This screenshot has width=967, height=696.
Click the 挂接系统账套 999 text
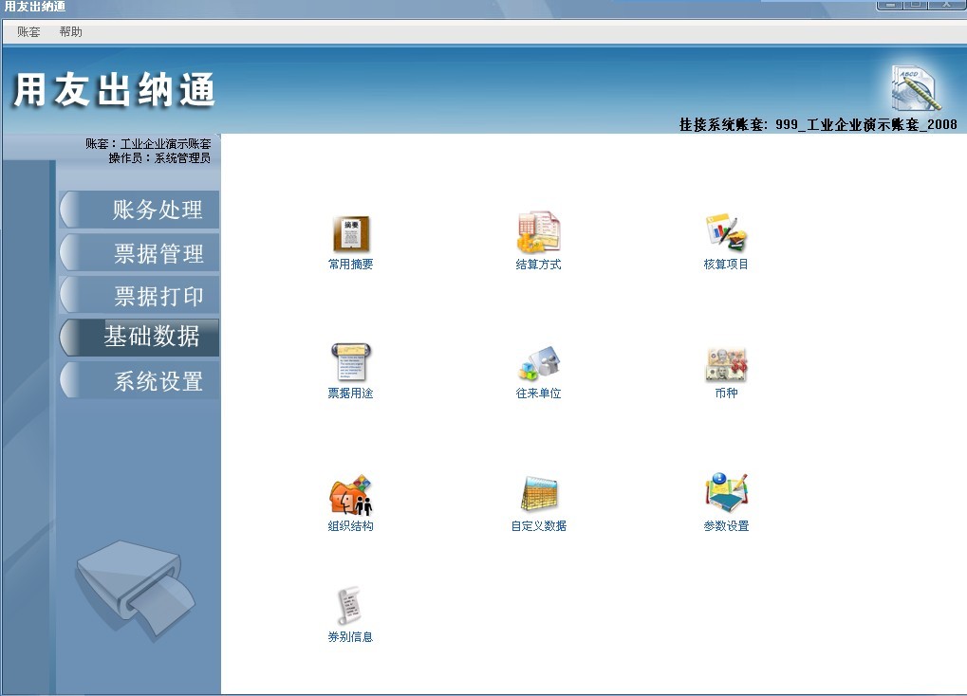tap(818, 124)
